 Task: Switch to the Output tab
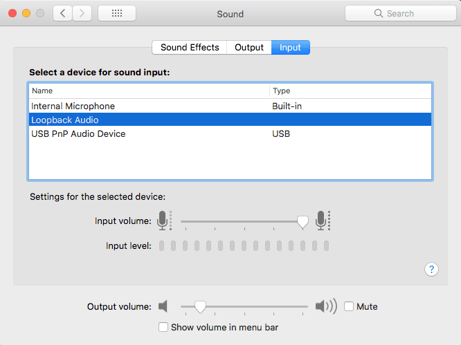coord(249,48)
